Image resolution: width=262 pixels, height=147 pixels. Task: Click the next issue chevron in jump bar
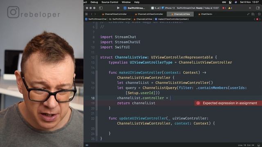(260, 19)
